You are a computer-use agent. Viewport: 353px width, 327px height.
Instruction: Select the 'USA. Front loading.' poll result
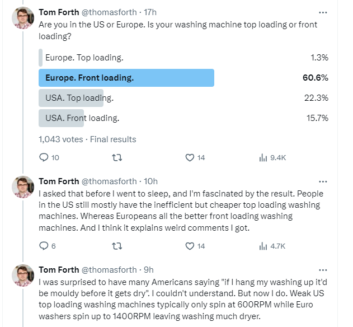[x=183, y=118]
